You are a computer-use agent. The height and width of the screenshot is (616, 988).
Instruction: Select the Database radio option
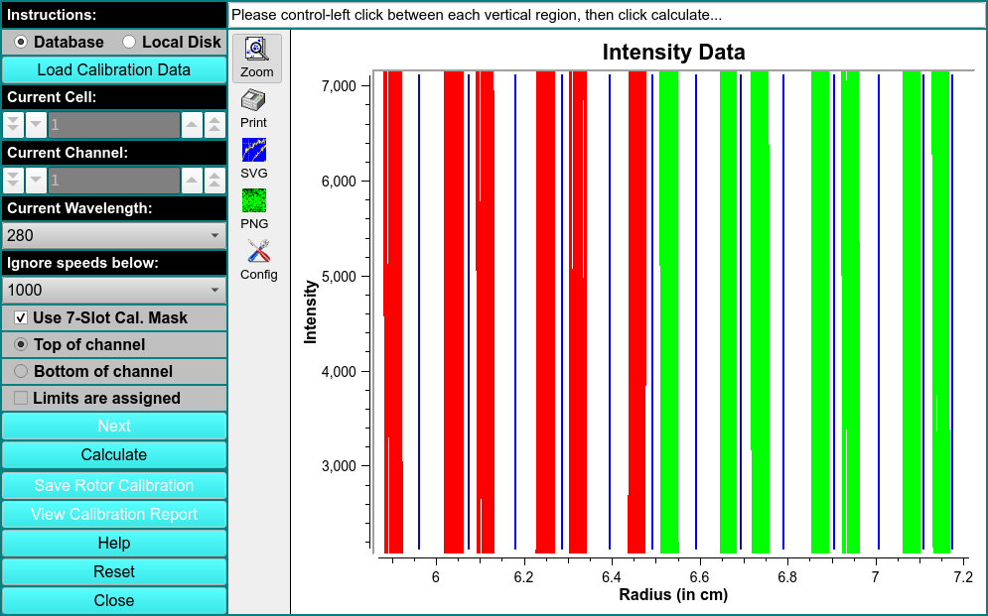pyautogui.click(x=21, y=43)
